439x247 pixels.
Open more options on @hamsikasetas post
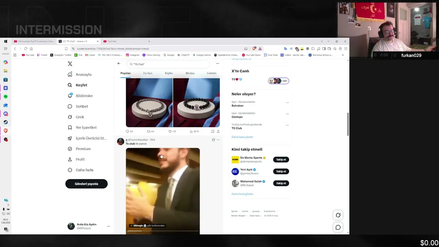[218, 140]
